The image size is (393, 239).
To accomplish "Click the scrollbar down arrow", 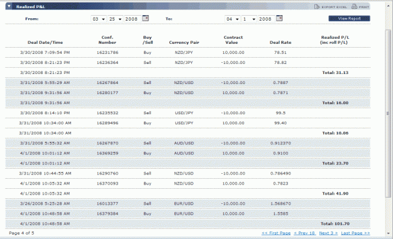I will pyautogui.click(x=388, y=233).
